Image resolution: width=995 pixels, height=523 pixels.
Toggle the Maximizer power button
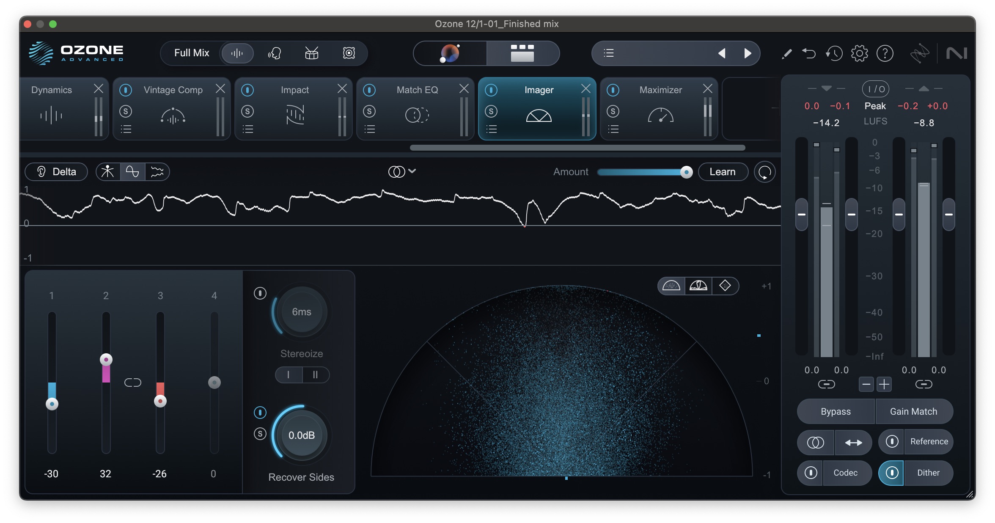coord(613,90)
